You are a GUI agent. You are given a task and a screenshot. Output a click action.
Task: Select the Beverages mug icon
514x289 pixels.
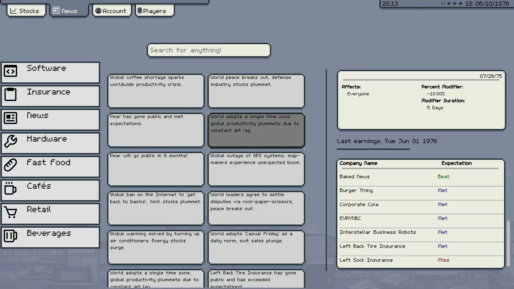[x=10, y=236]
